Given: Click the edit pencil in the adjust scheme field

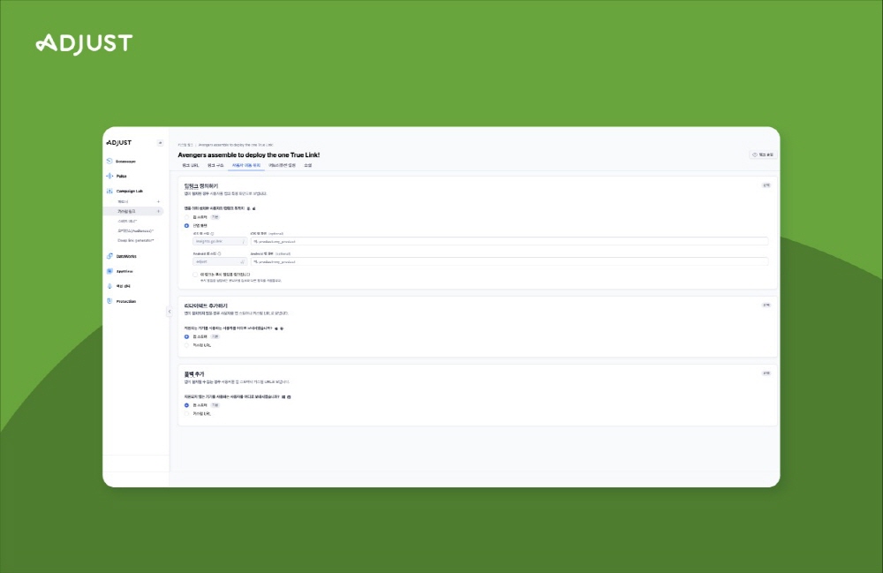Looking at the screenshot, I should (x=243, y=261).
